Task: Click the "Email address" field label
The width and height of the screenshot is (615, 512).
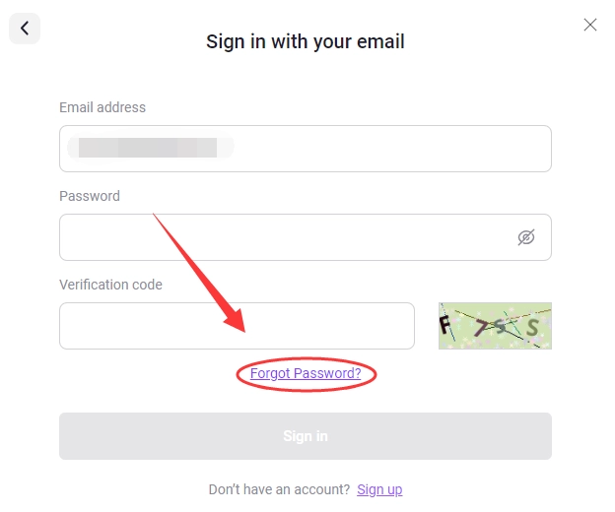Action: point(102,107)
